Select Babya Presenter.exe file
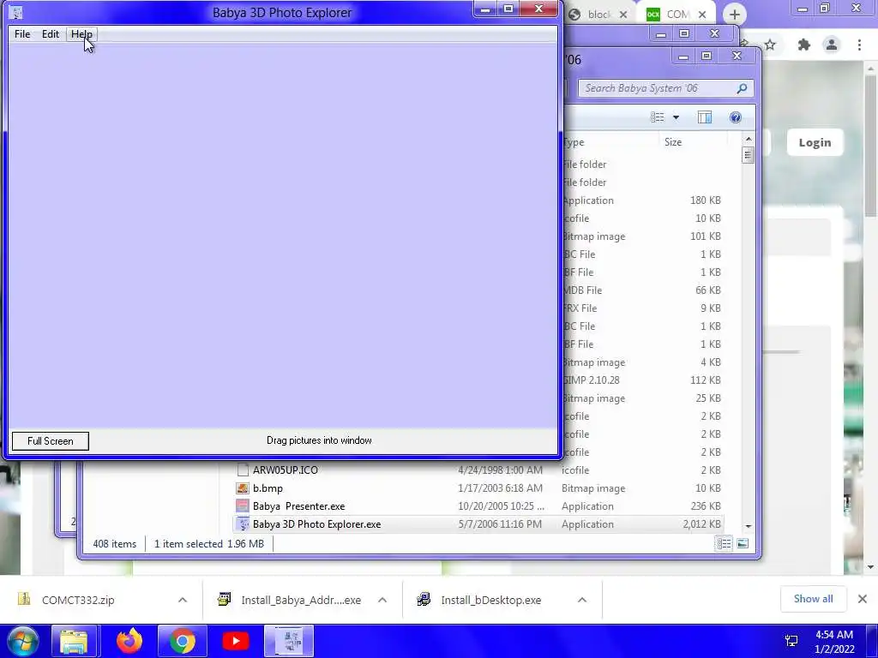The height and width of the screenshot is (658, 878). pyautogui.click(x=298, y=505)
